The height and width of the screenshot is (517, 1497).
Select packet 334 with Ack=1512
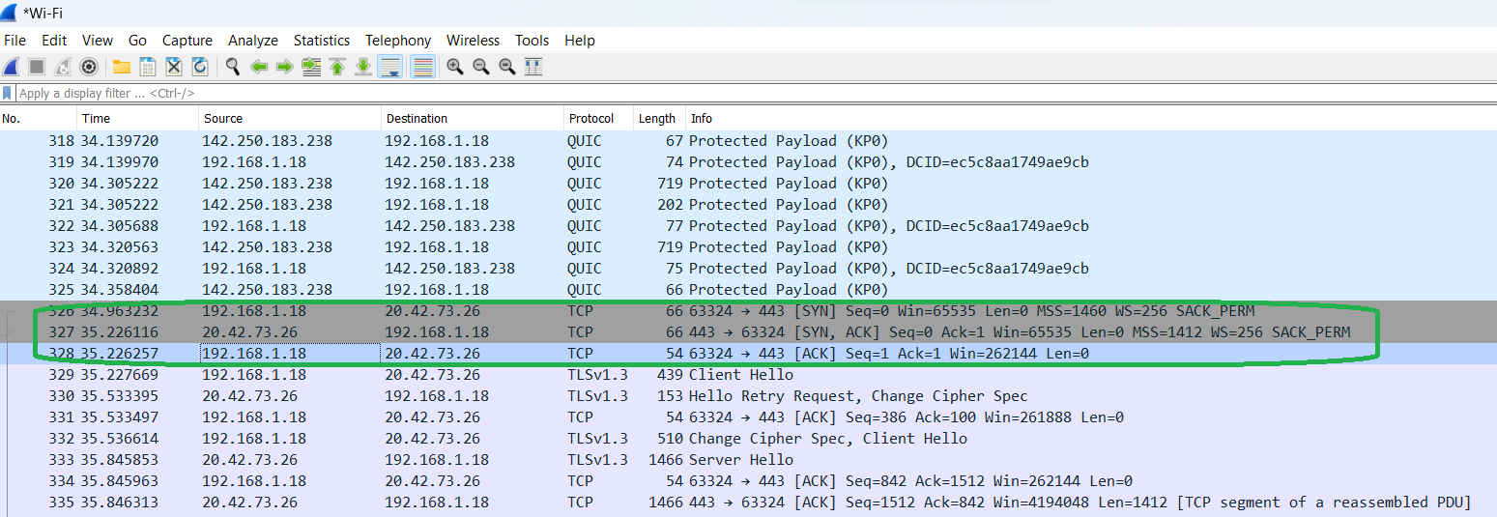point(748,481)
